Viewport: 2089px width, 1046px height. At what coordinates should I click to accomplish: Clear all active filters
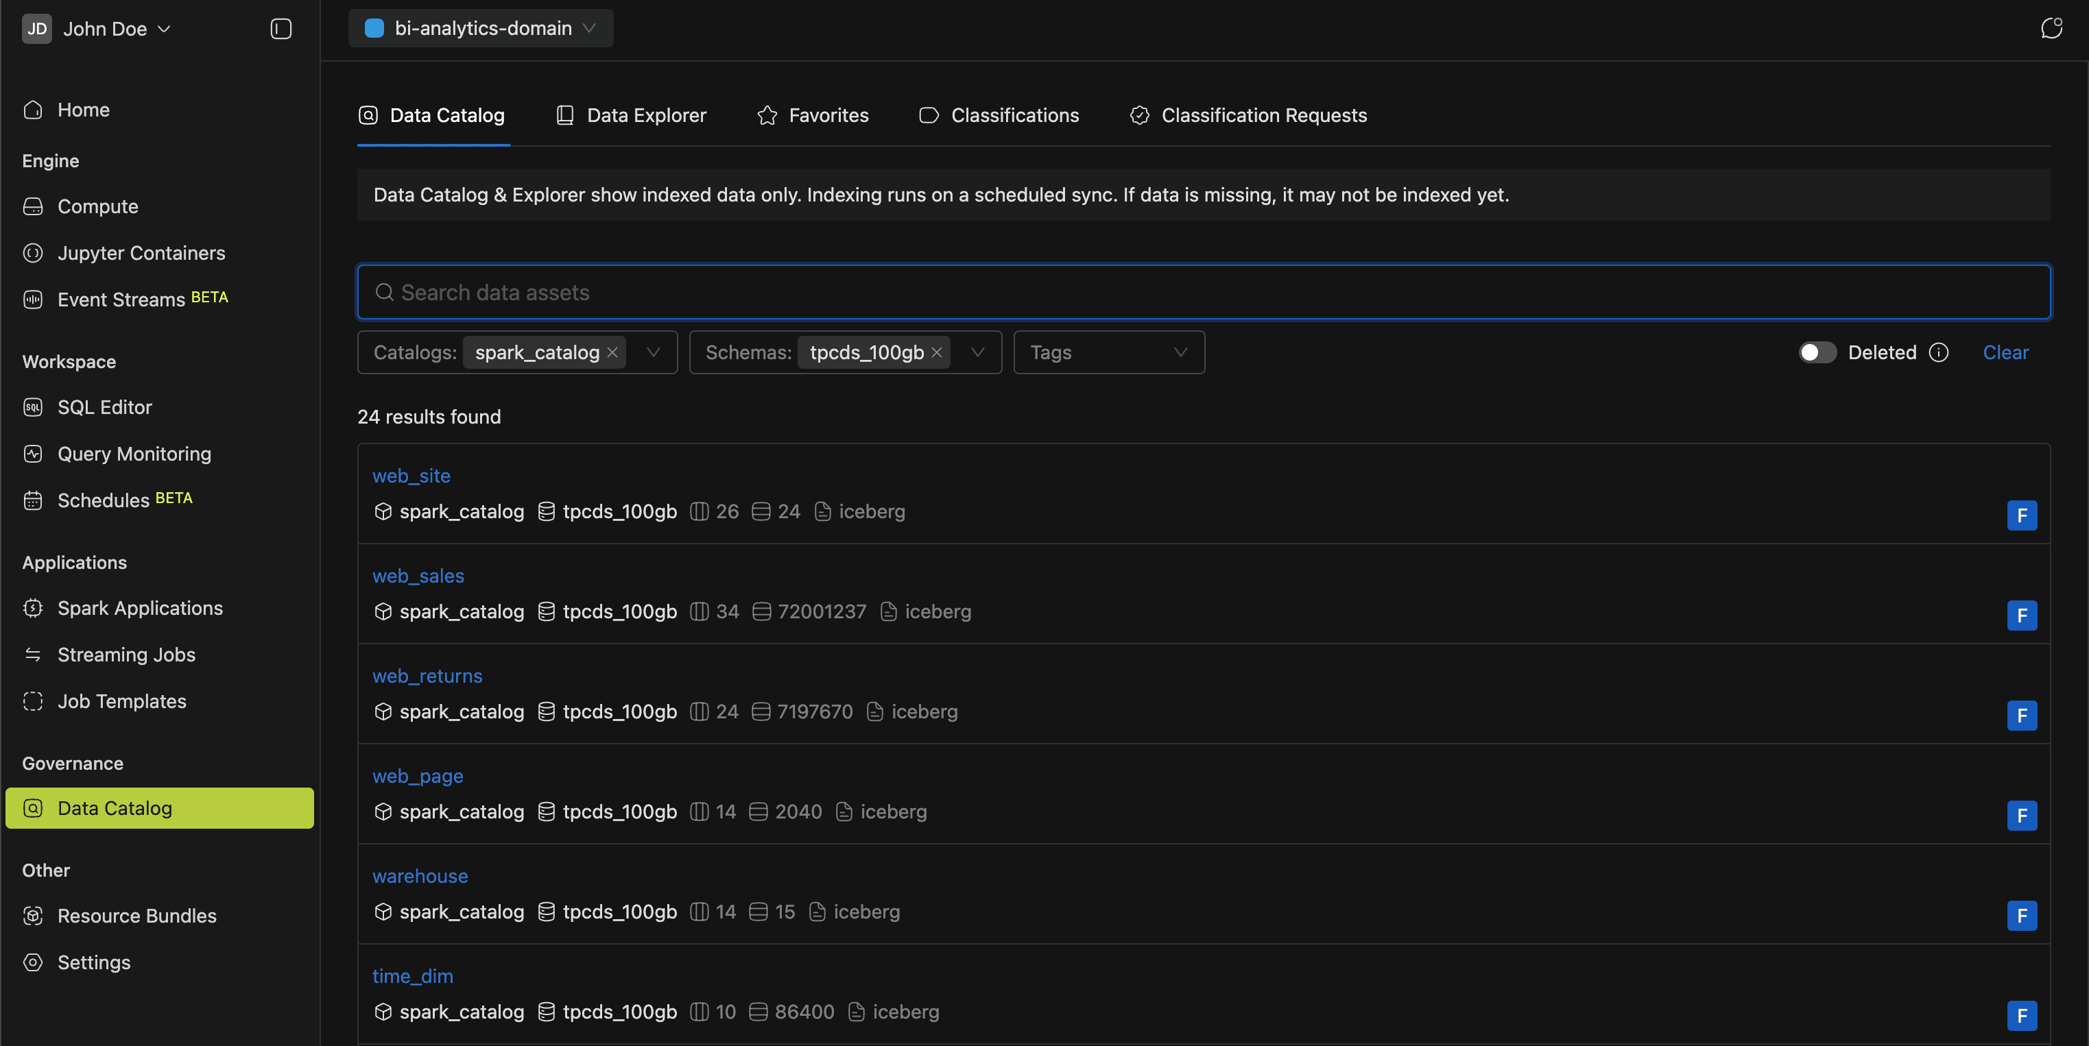[x=2005, y=352]
